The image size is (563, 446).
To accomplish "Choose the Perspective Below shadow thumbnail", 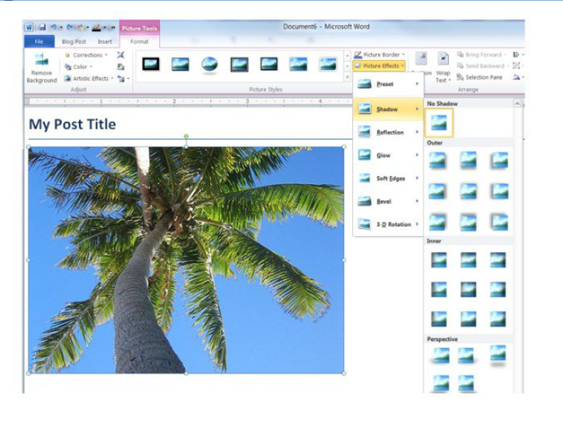I will [x=497, y=355].
